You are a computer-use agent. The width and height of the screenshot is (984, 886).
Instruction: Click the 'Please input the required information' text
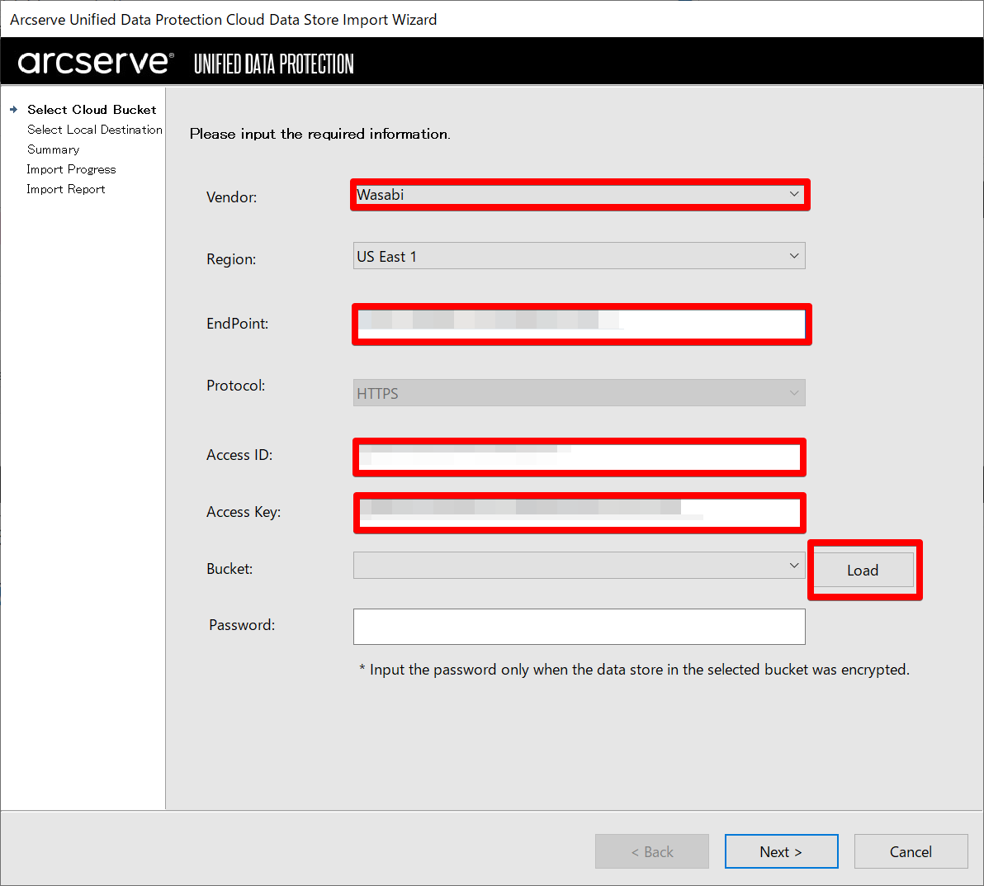[320, 134]
